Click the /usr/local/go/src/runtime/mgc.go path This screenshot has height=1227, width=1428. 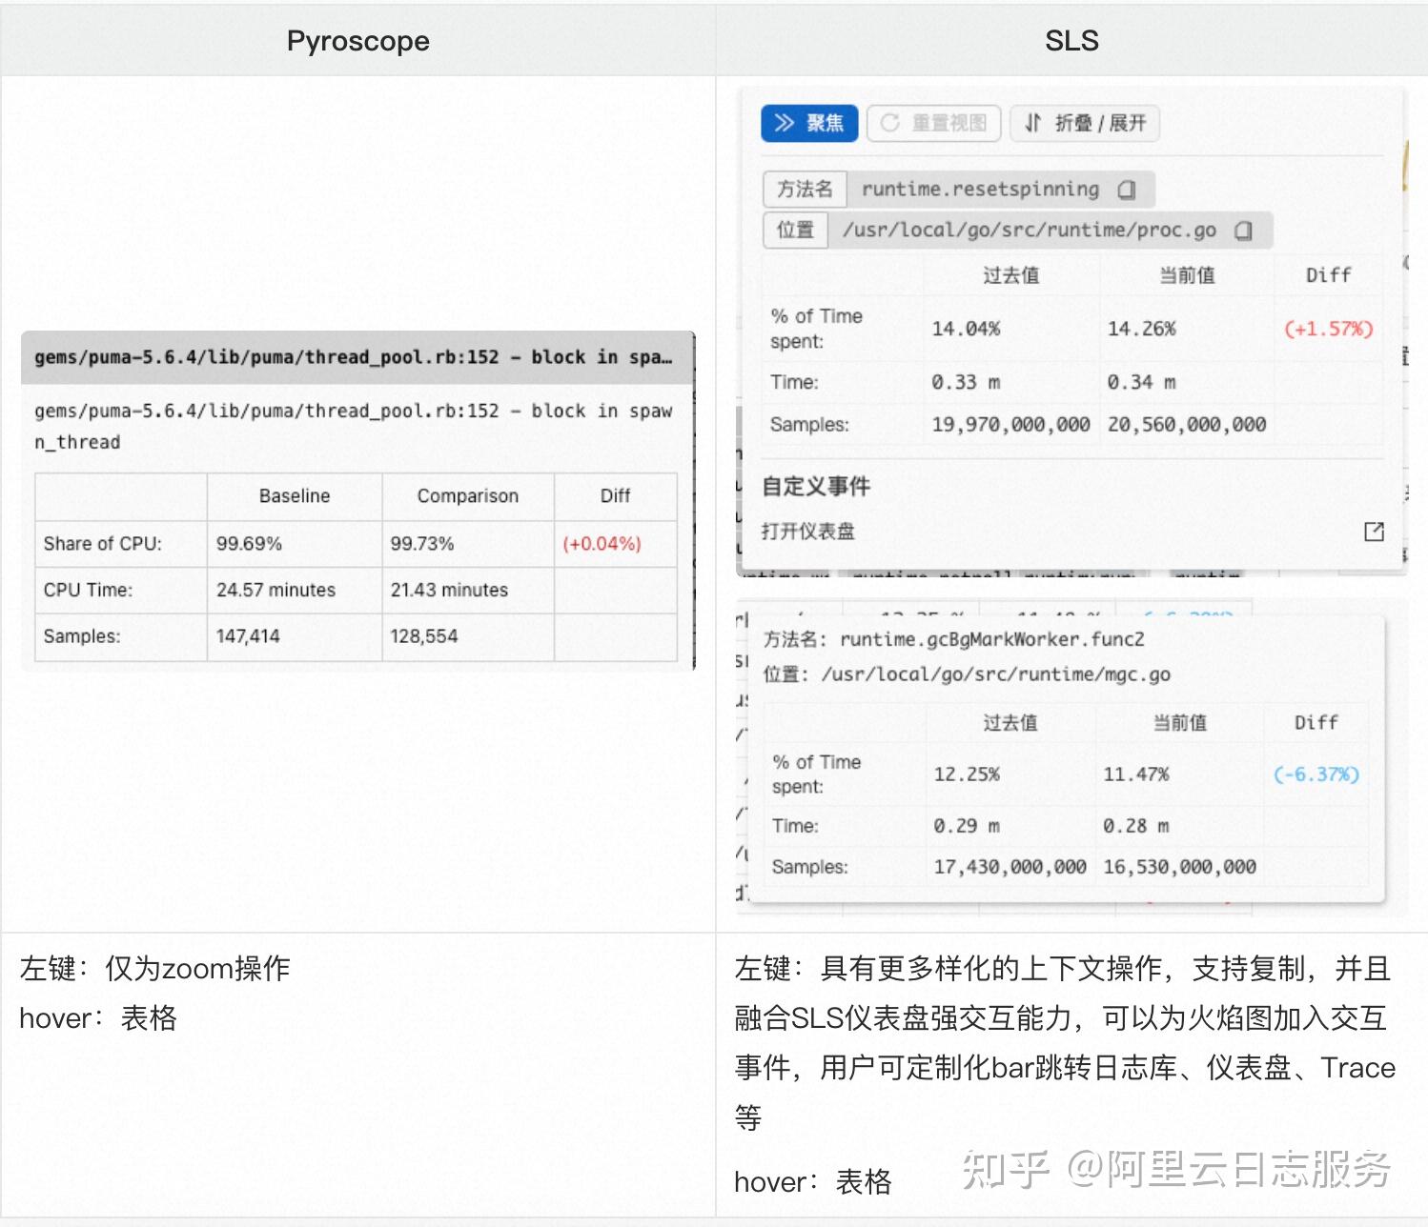(x=996, y=674)
